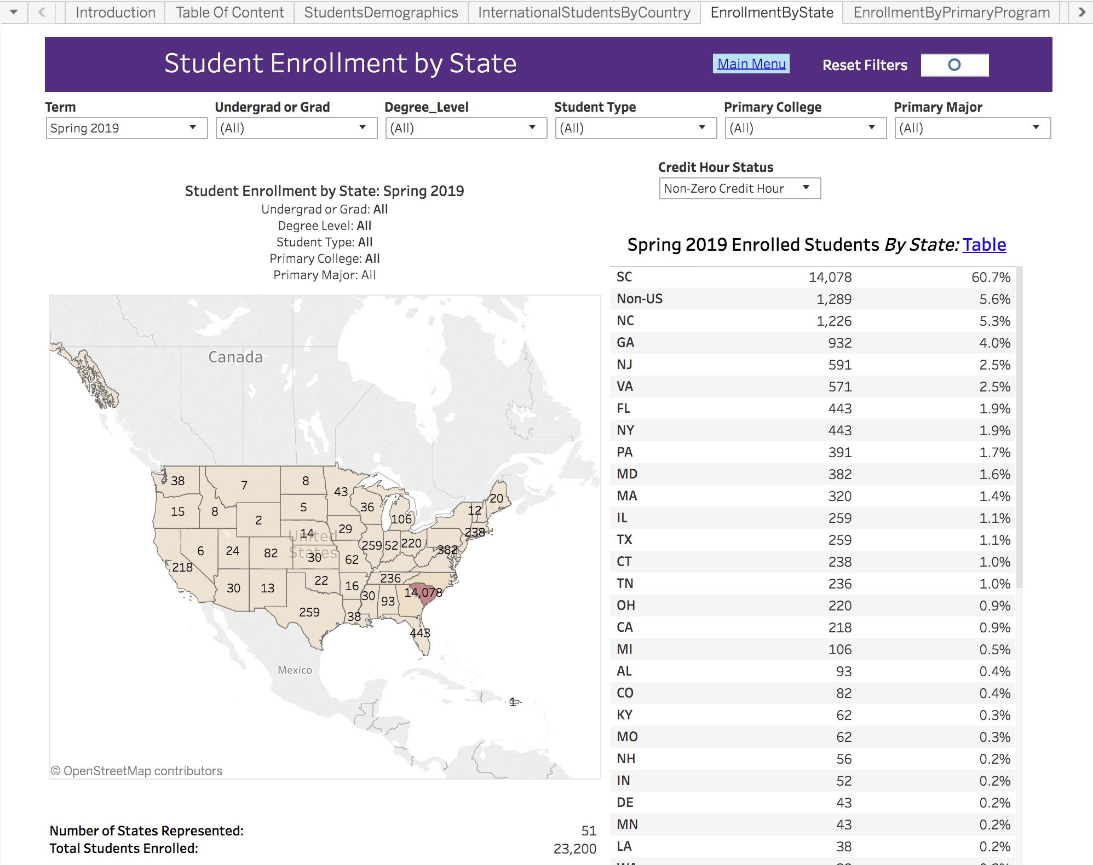Click SC percentage 60.7%

[x=991, y=277]
